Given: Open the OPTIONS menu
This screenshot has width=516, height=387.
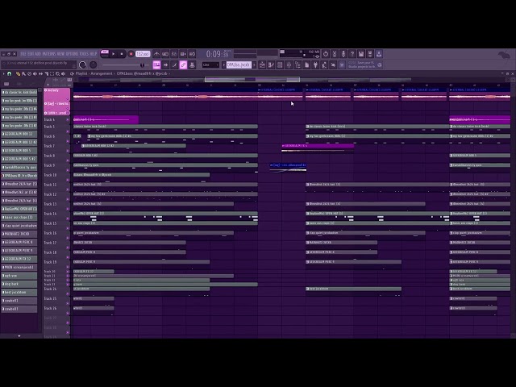Looking at the screenshot, I should pyautogui.click(x=73, y=54).
